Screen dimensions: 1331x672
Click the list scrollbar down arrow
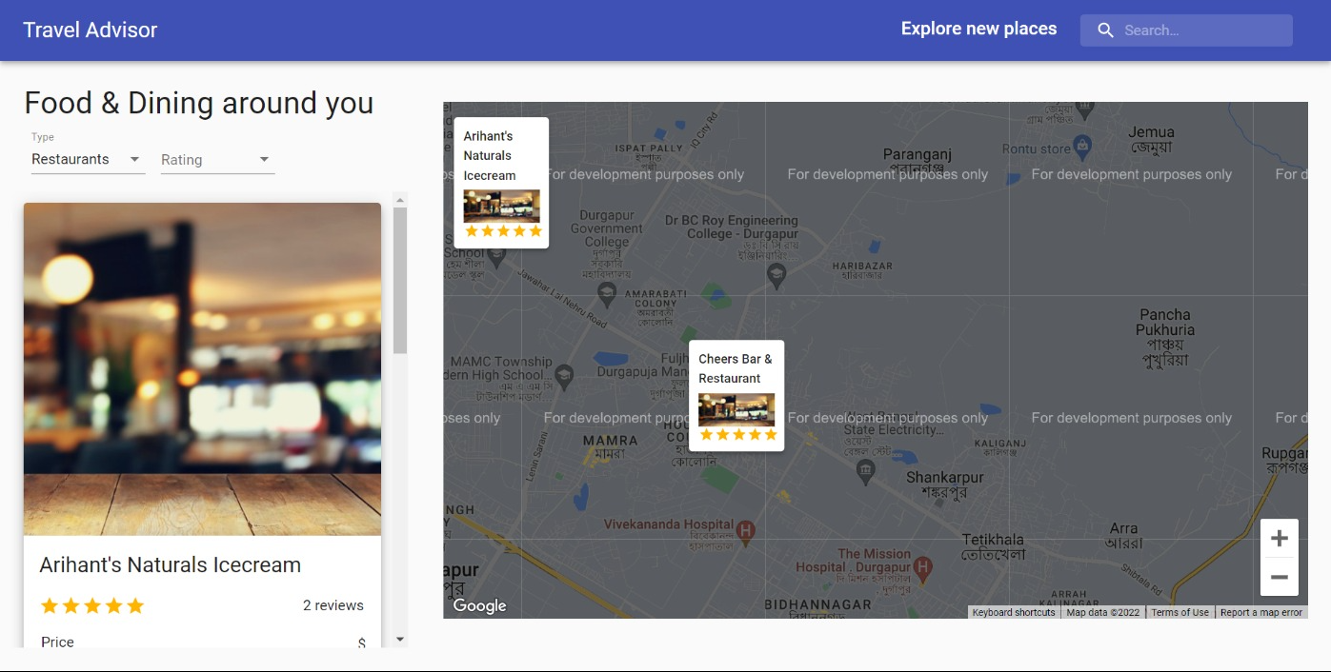400,640
